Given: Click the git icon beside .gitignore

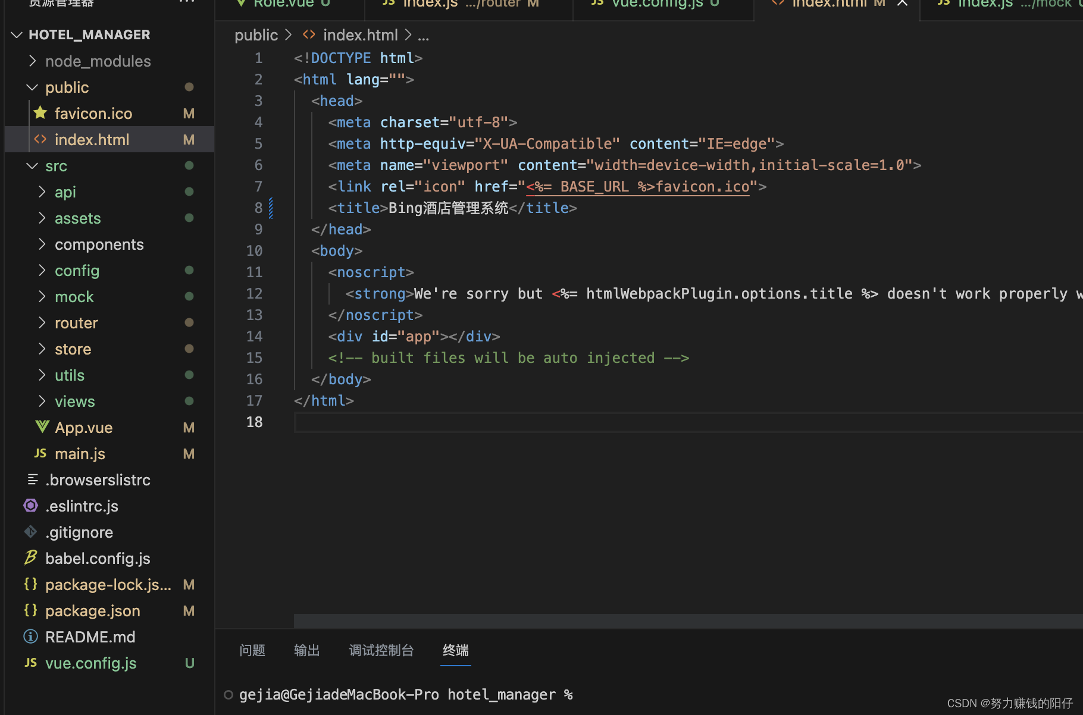Looking at the screenshot, I should 30,532.
